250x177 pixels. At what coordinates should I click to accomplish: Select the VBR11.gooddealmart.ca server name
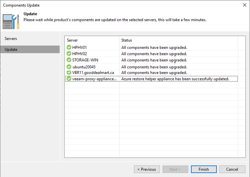point(93,73)
